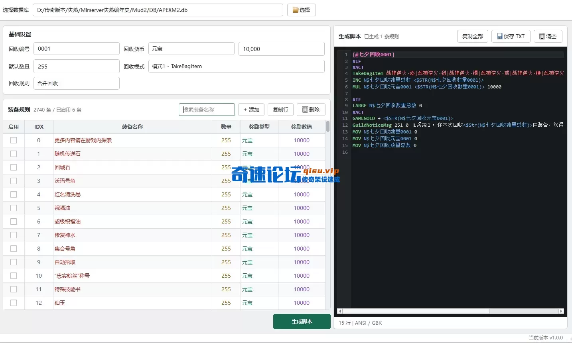This screenshot has width=572, height=343.
Task: Enable the checkbox for 更多内容请在游戏内探索
Action: pyautogui.click(x=14, y=140)
